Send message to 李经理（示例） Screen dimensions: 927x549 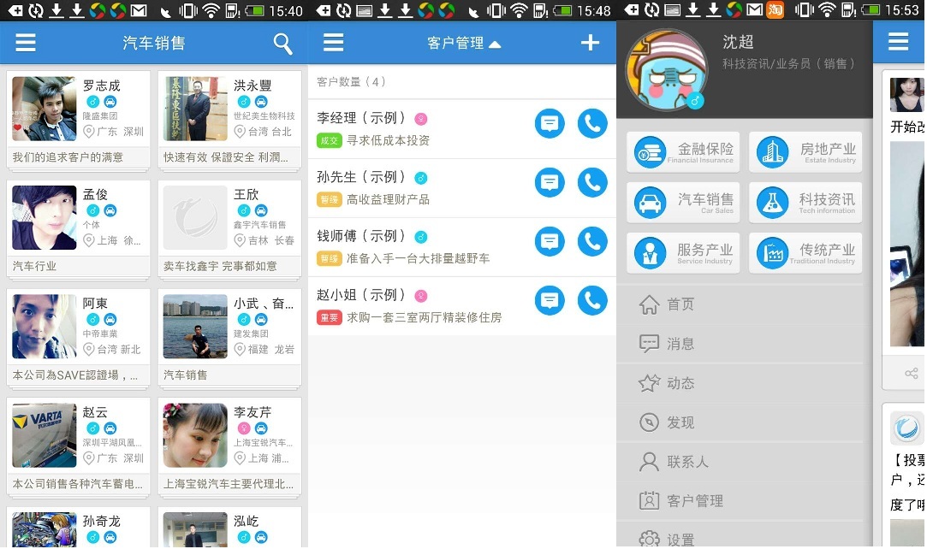(550, 123)
